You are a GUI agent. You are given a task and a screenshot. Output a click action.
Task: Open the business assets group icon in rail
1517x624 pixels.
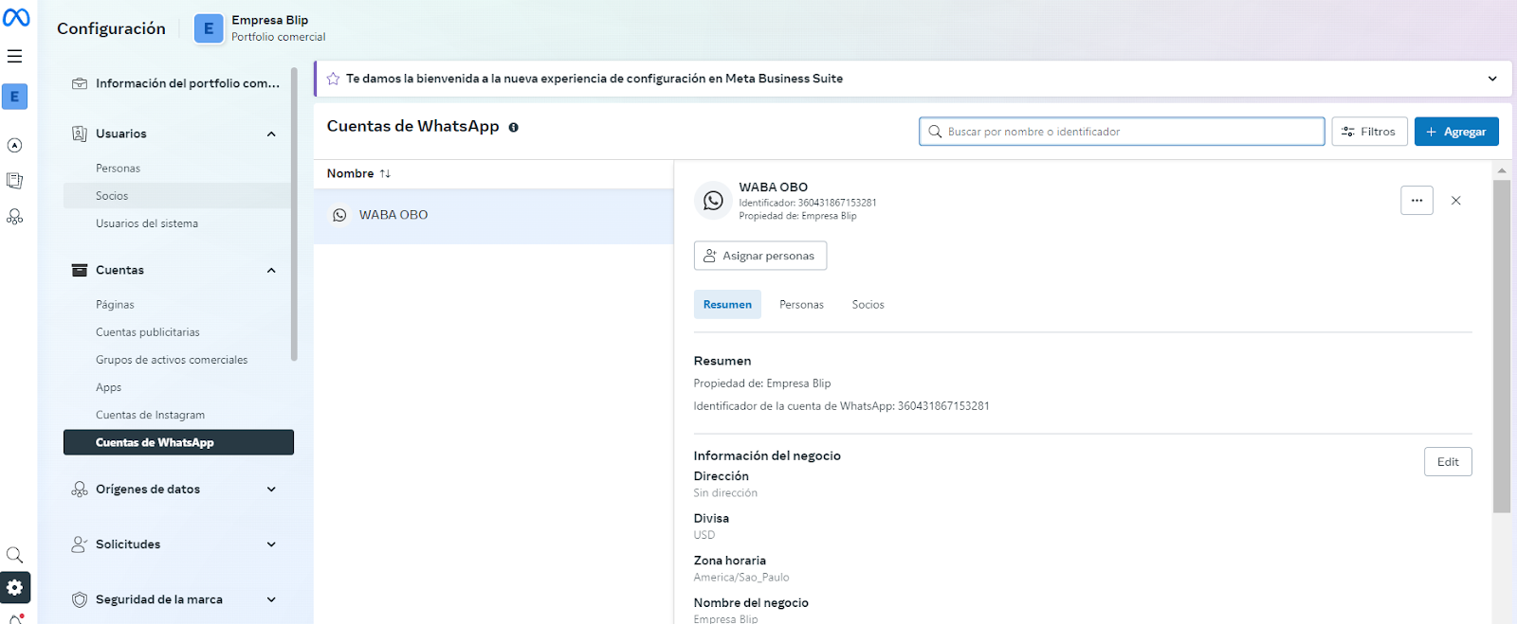pos(14,217)
